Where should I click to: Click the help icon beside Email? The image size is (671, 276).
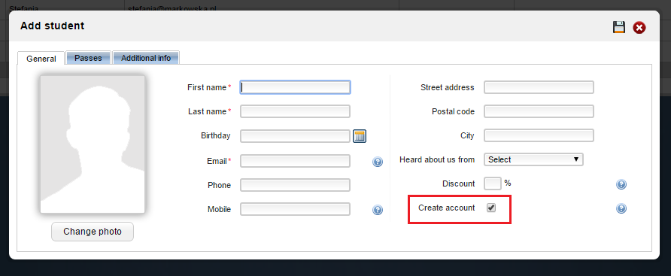click(x=378, y=162)
